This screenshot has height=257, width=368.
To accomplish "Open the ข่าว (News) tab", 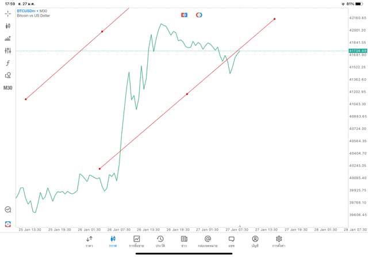I will (x=184, y=241).
